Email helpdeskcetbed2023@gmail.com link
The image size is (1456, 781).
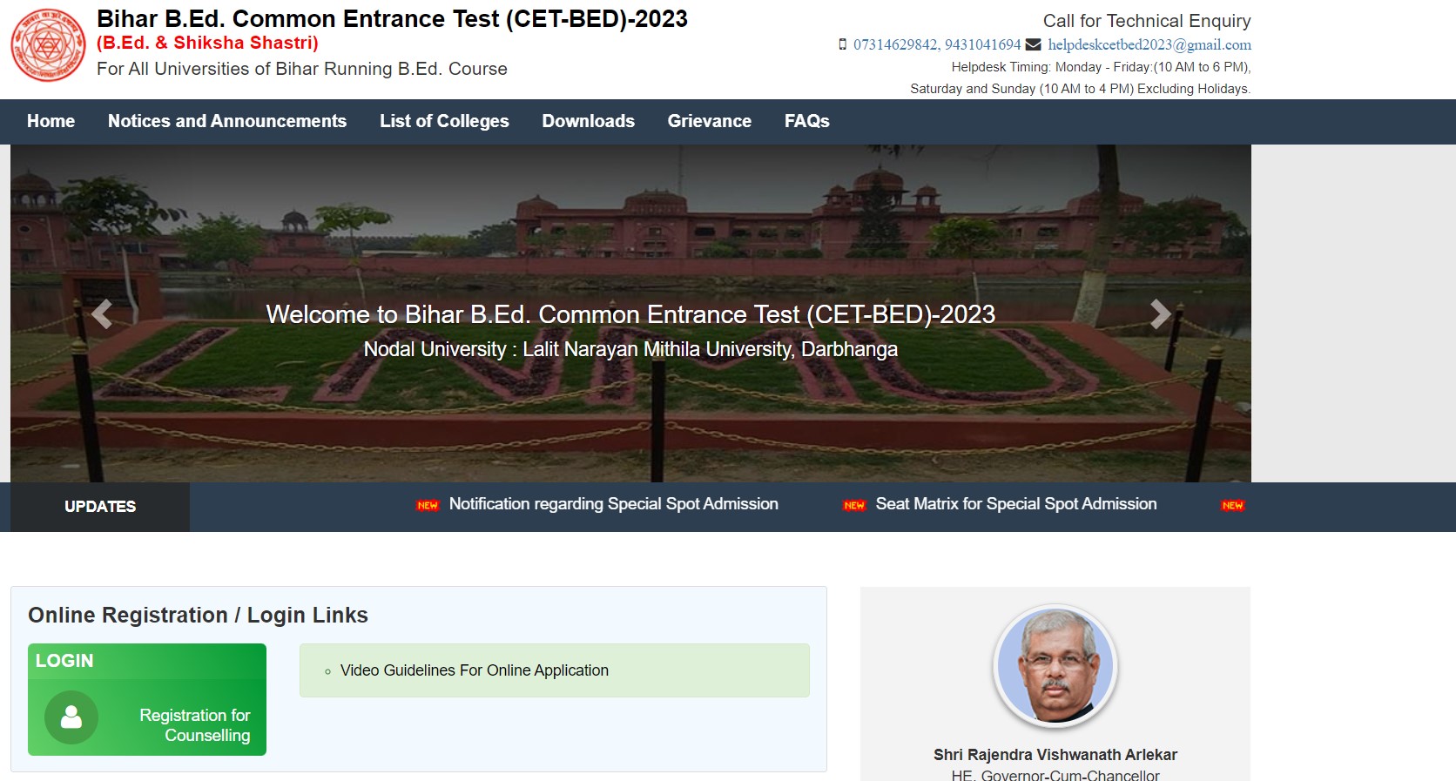(1149, 44)
